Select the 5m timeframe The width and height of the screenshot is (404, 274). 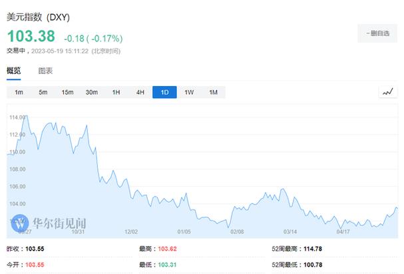pos(43,93)
